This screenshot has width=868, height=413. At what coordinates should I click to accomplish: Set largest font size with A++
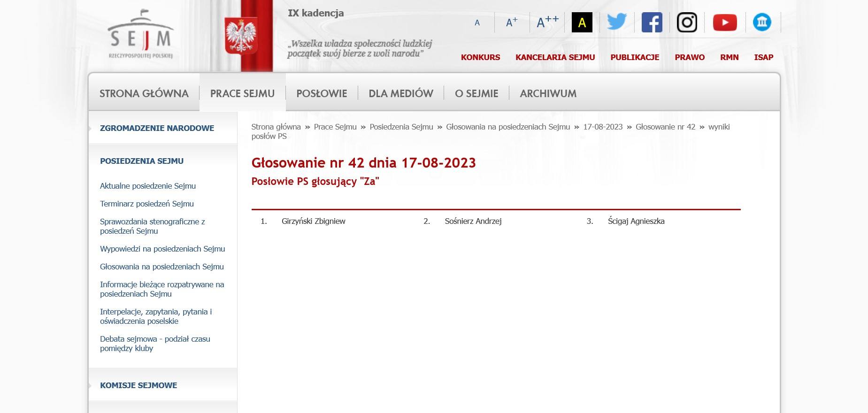pos(547,22)
